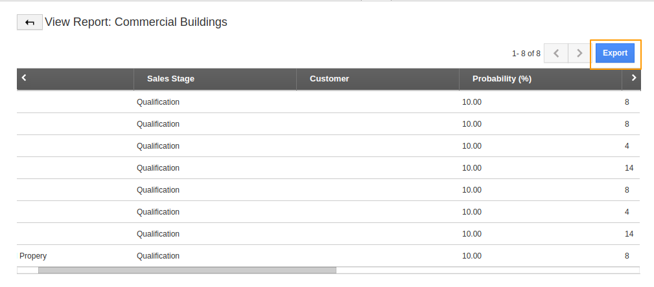654x287 pixels.
Task: Click Qualification in the first row
Action: pyautogui.click(x=158, y=102)
